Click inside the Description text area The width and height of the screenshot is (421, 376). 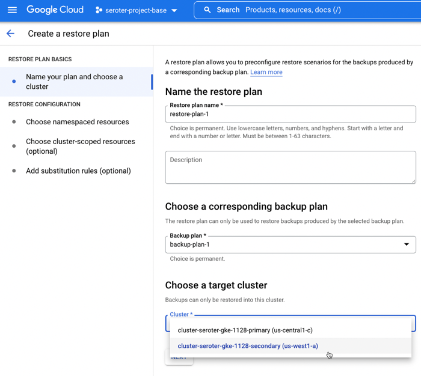[290, 168]
